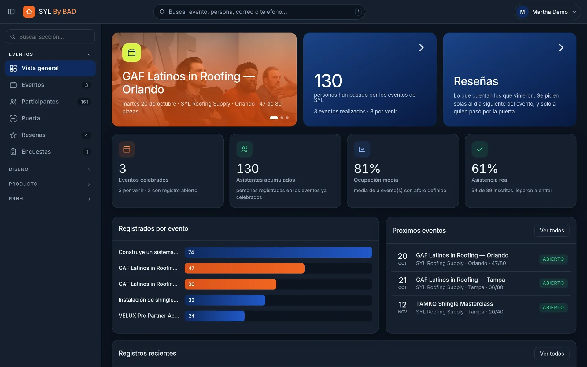The height and width of the screenshot is (367, 587).
Task: Go to Eventos section in sidebar
Action: (50, 85)
